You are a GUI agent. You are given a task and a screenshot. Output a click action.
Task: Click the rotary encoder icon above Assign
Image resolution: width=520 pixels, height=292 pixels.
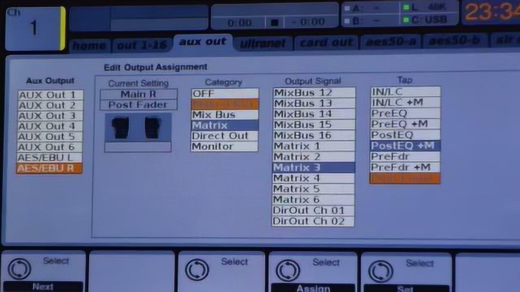coord(288,271)
